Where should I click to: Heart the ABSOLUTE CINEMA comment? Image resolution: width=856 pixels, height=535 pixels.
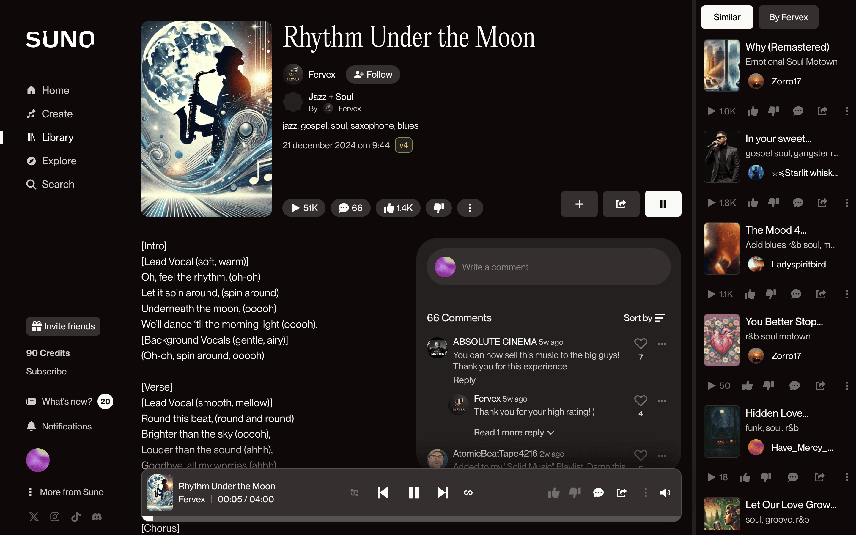click(x=641, y=343)
